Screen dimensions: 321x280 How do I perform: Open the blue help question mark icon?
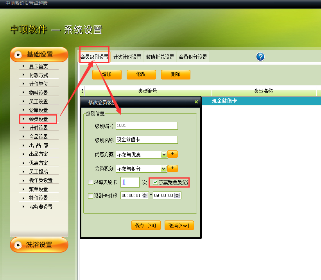click(260, 57)
